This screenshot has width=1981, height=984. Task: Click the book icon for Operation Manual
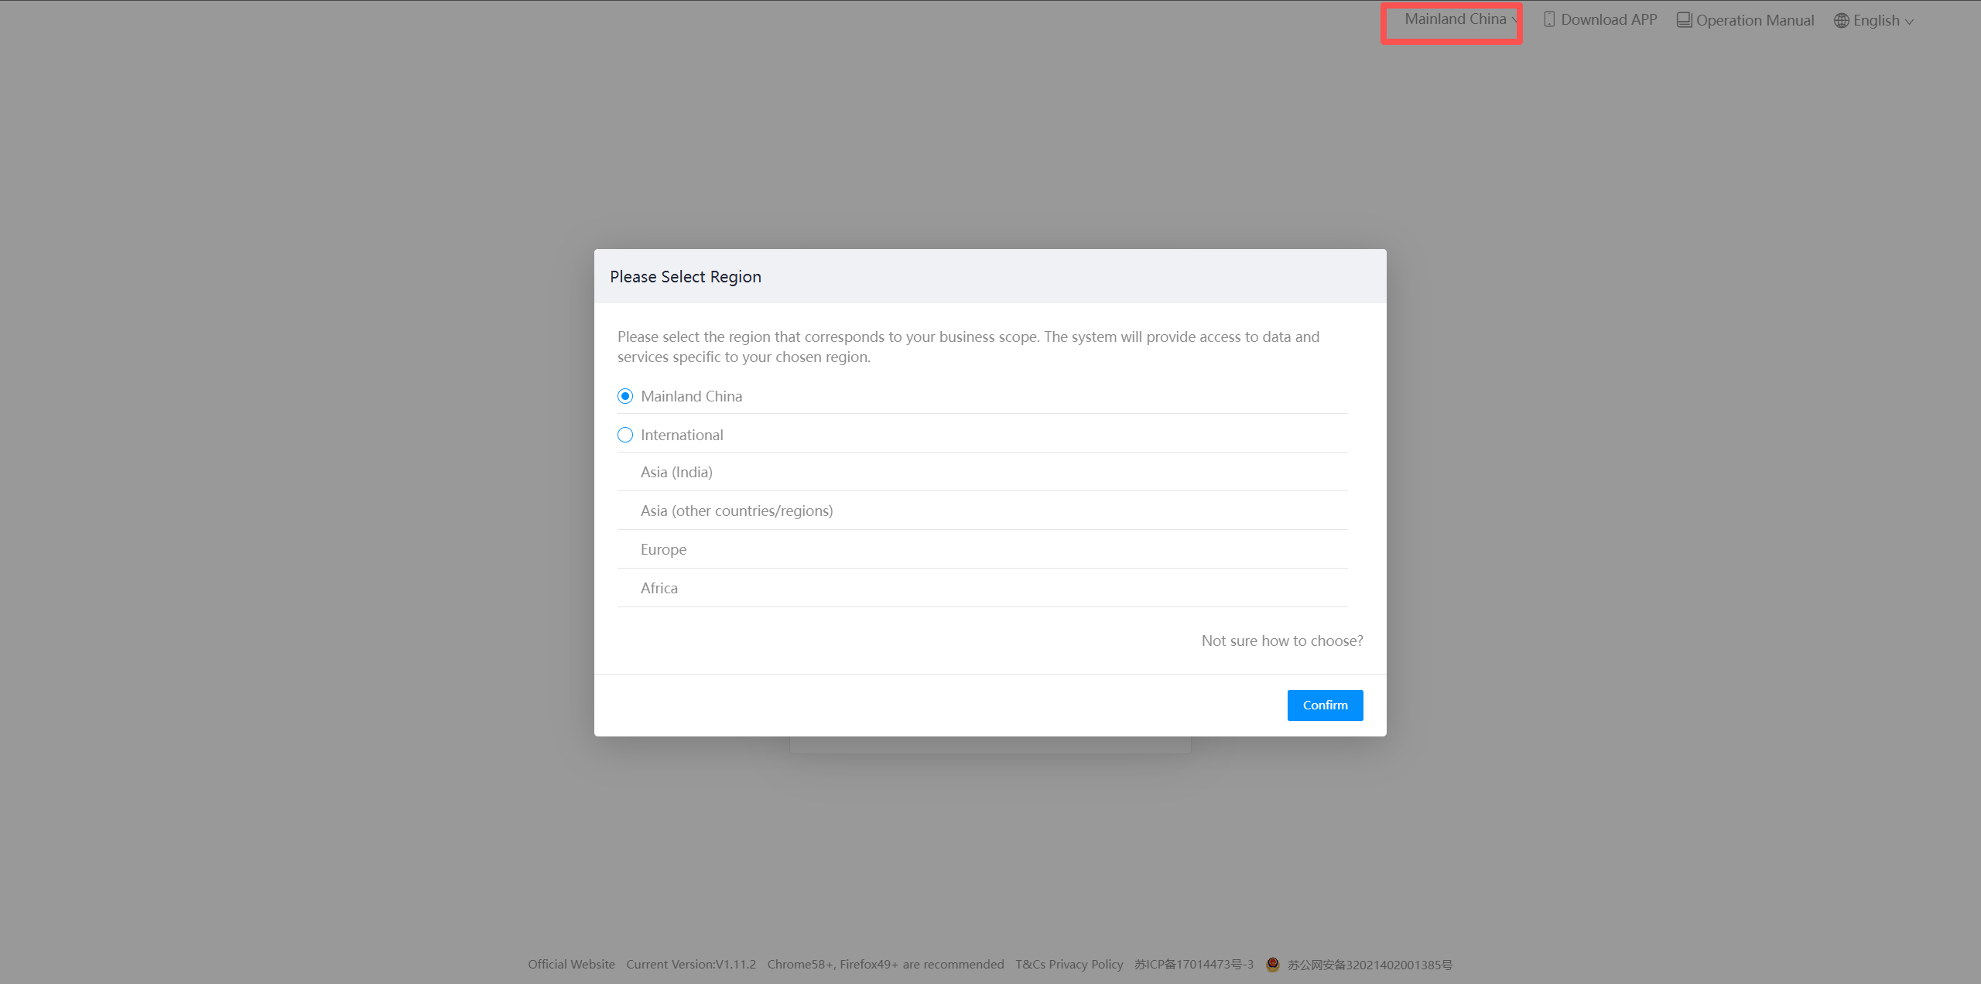tap(1684, 20)
